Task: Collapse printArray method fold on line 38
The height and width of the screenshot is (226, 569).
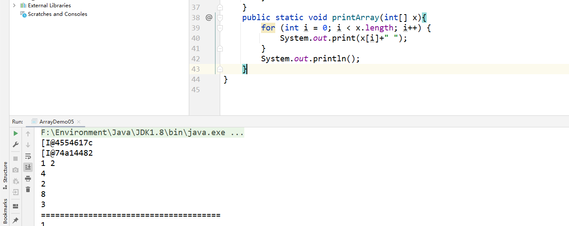Action: [220, 18]
